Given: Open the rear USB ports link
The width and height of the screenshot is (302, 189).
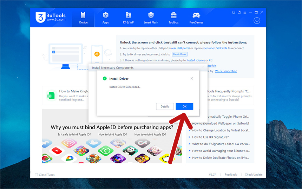Looking at the screenshot, I should (180, 48).
